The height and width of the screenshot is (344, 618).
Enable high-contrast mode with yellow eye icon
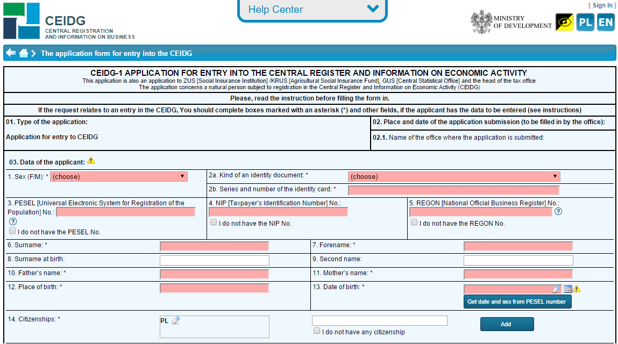click(x=564, y=22)
